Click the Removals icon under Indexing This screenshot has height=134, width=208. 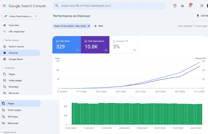point(5,93)
